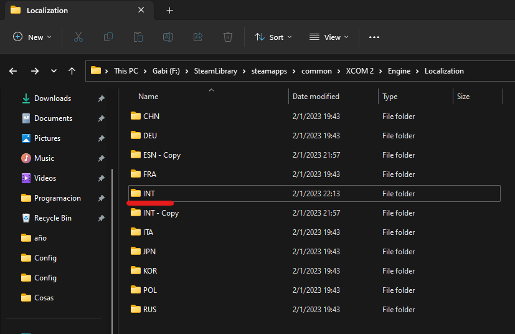Click the Cut scissors icon
This screenshot has height=334, width=515.
[78, 37]
